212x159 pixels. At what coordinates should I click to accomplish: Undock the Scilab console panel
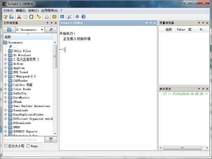151,23
